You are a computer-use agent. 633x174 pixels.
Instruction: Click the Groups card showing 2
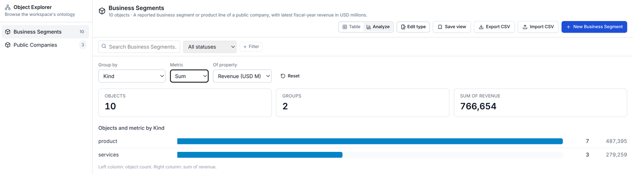click(x=362, y=103)
